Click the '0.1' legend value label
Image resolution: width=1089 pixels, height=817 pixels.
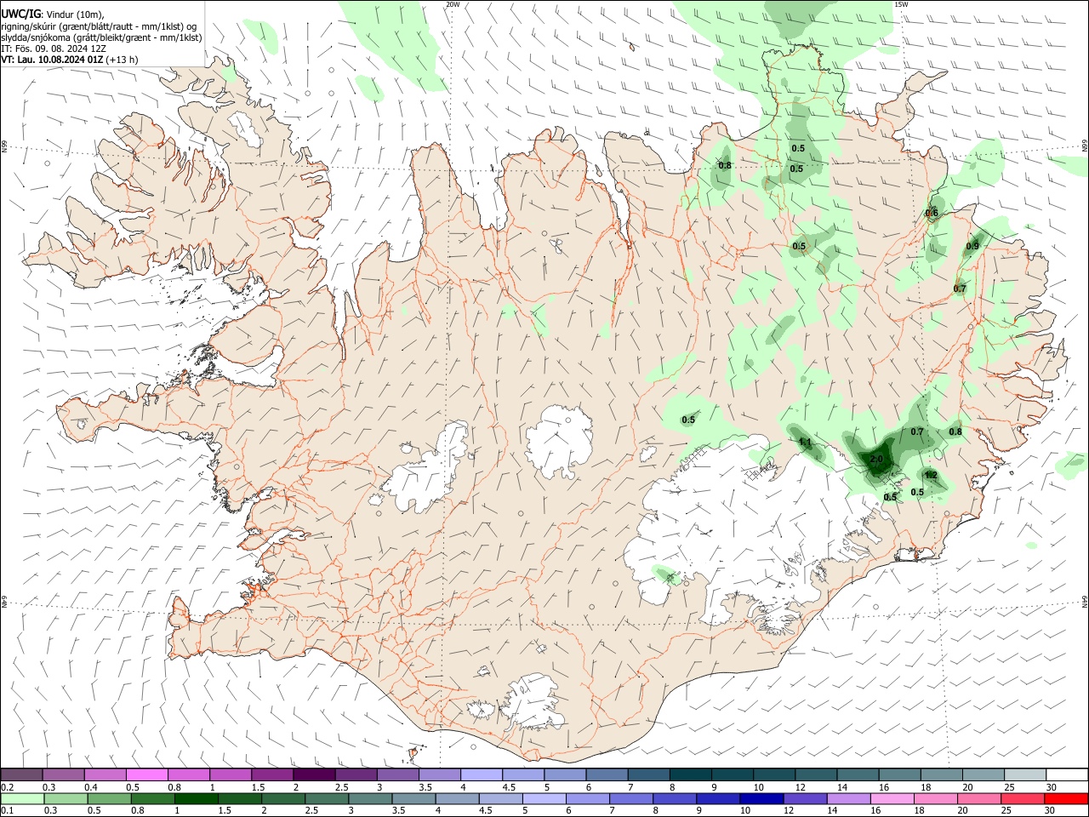point(7,811)
